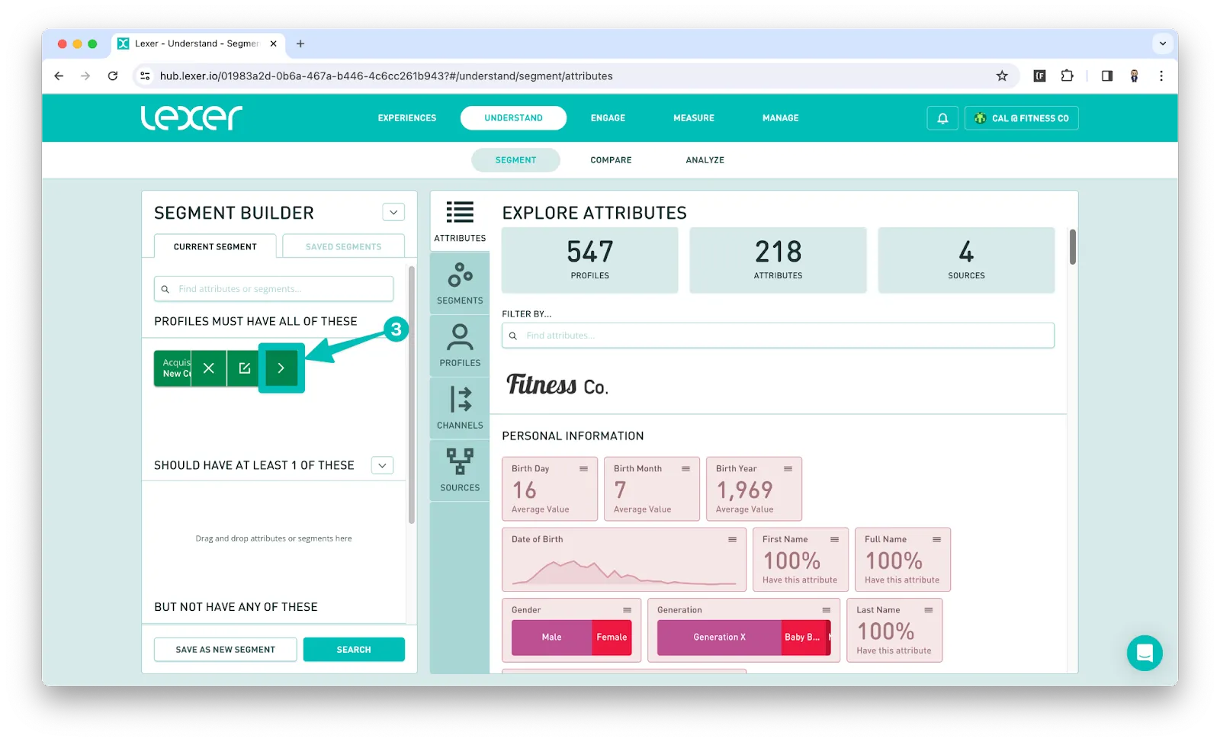This screenshot has width=1220, height=742.
Task: Open the Attributes sidebar panel
Action: [x=460, y=221]
